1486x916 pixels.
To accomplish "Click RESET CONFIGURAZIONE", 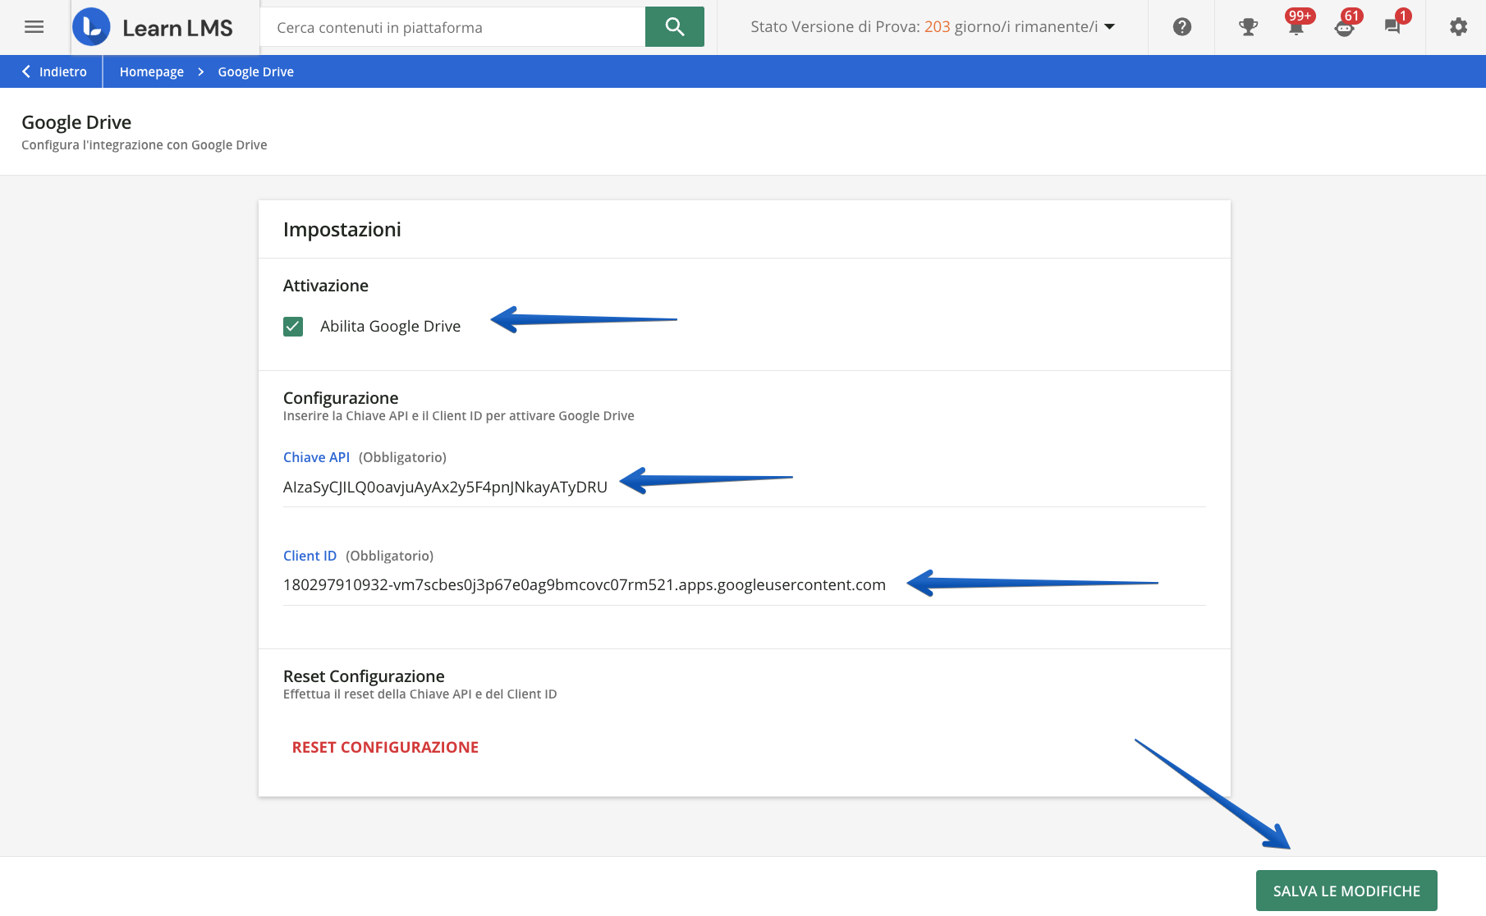I will [x=385, y=747].
